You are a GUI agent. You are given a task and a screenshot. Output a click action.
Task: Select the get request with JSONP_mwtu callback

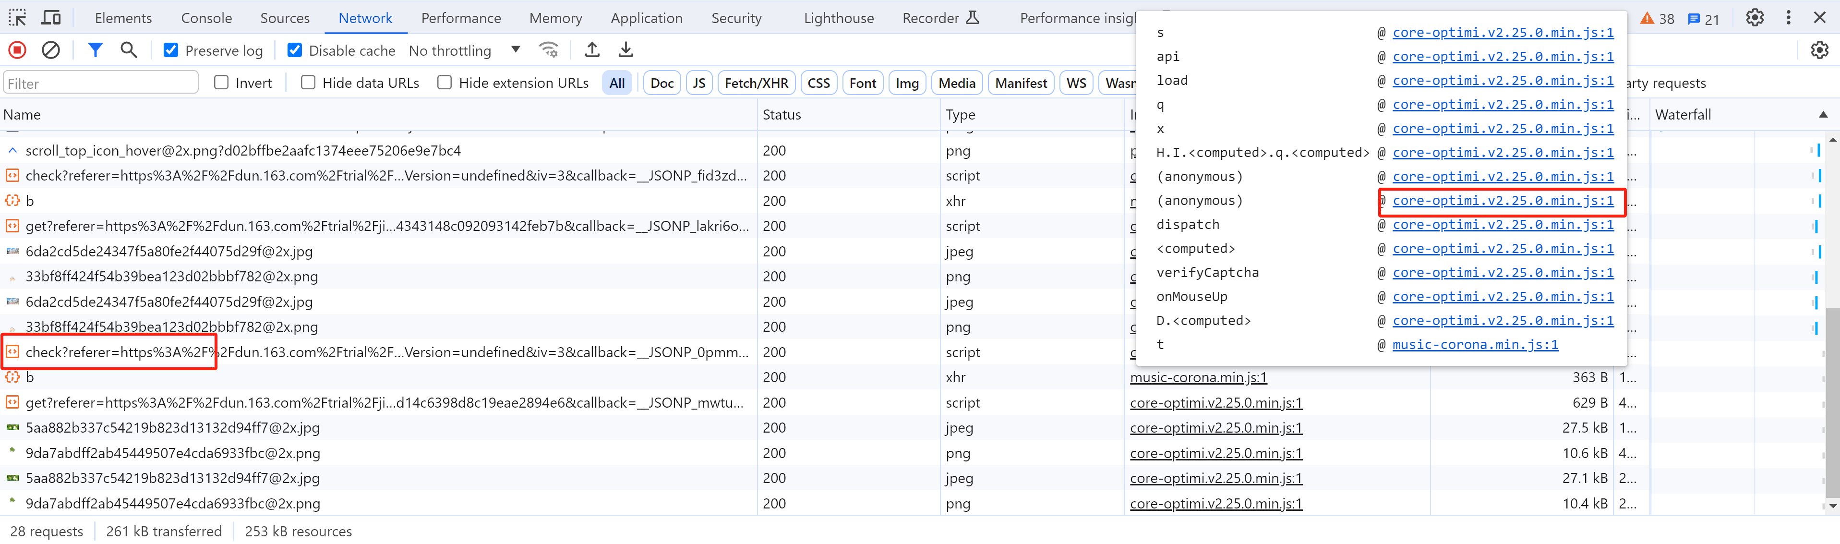[x=385, y=403]
